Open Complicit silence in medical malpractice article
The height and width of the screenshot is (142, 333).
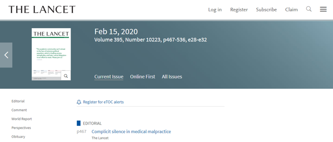(x=131, y=132)
